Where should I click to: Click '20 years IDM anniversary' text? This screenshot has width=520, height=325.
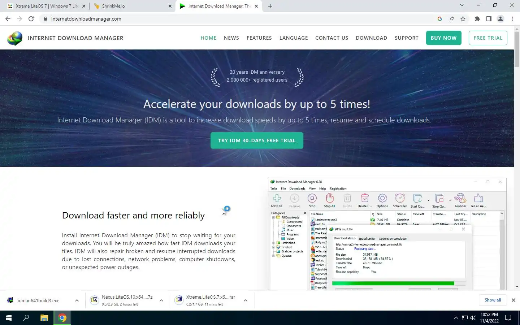[257, 72]
